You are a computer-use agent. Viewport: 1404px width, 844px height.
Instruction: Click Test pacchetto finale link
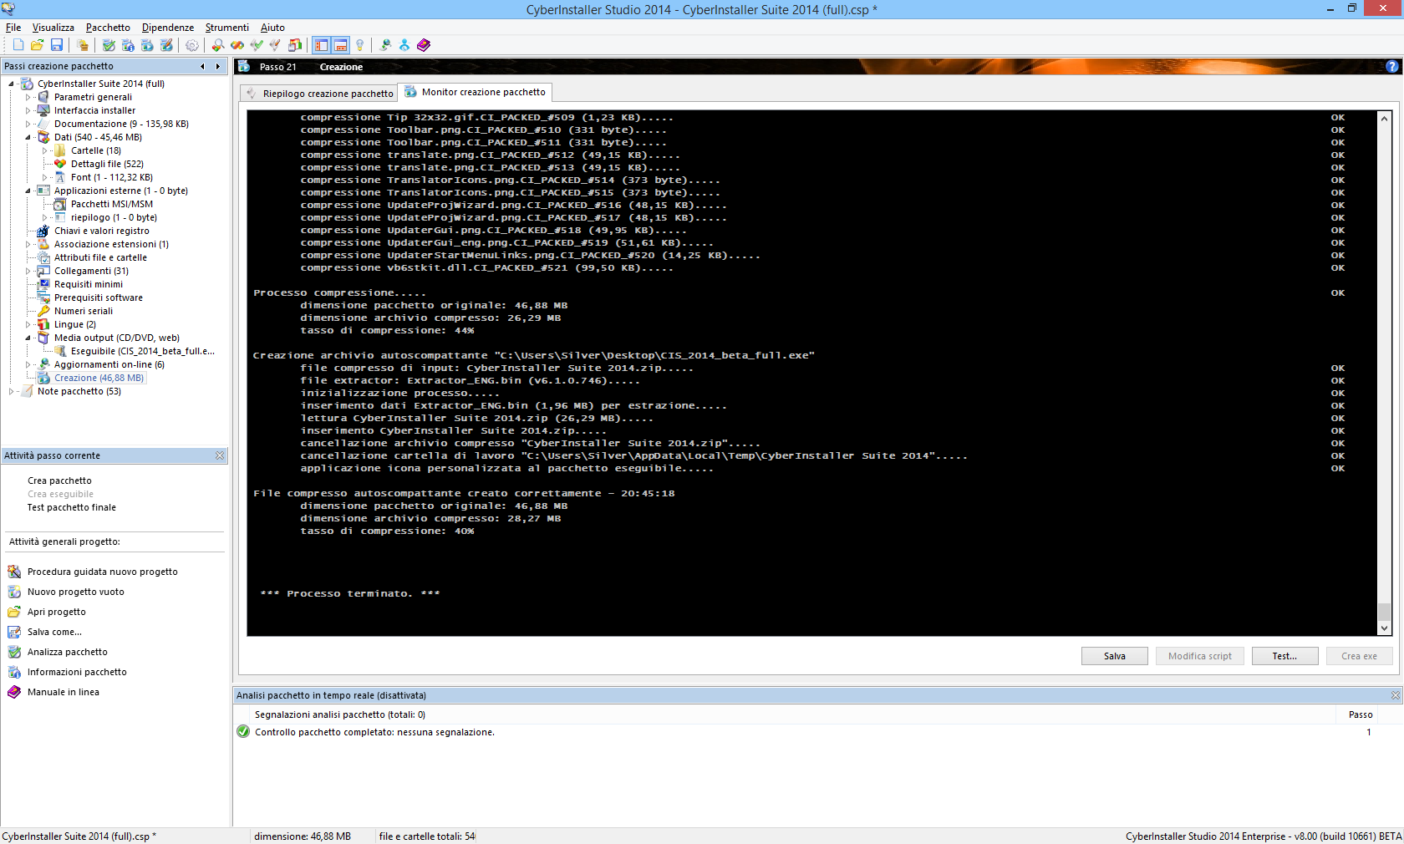point(71,507)
